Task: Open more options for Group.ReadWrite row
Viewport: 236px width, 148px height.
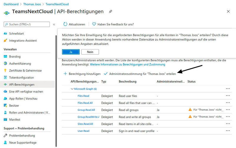Action: pos(228,116)
